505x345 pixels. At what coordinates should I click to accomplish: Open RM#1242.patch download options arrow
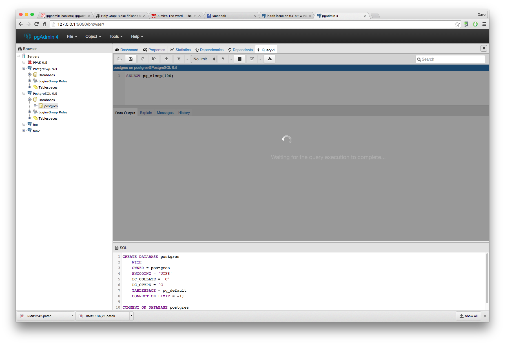click(x=73, y=316)
